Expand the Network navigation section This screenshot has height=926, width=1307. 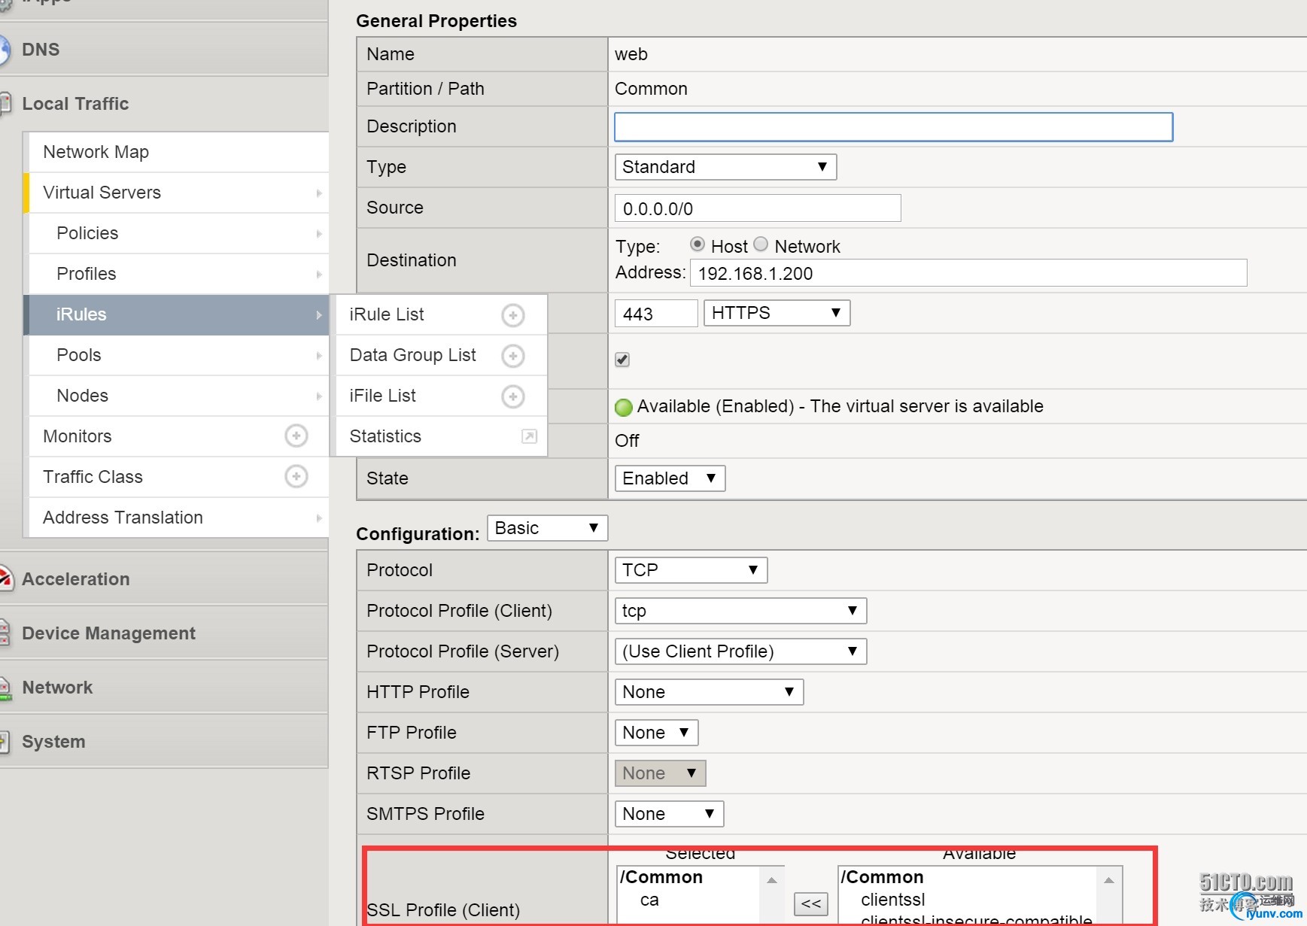[x=164, y=688]
